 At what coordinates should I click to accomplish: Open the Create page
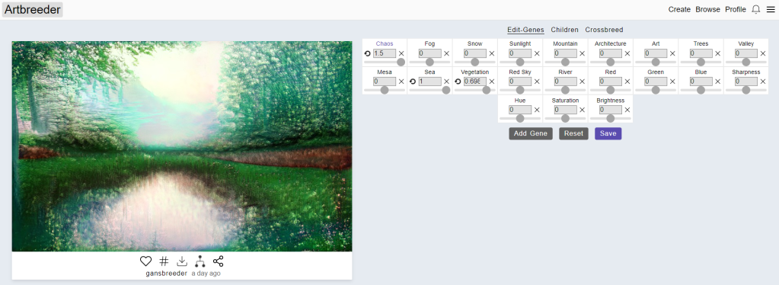679,9
